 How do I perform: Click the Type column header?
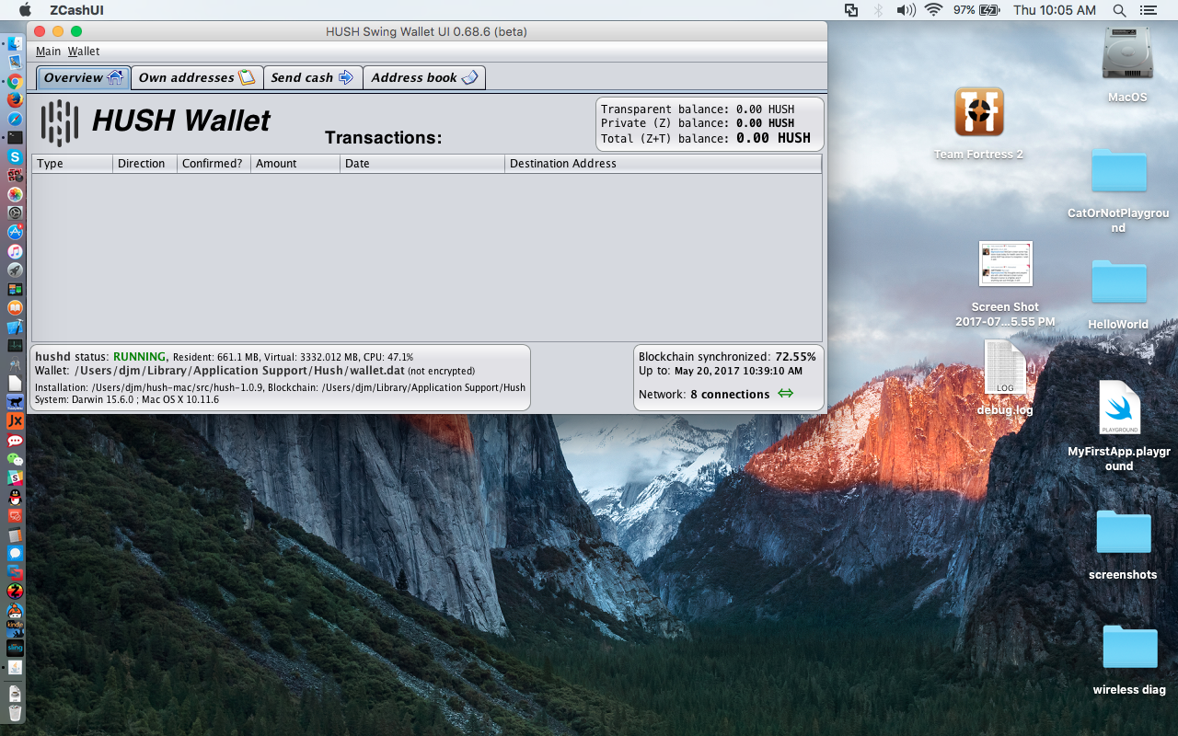(73, 164)
